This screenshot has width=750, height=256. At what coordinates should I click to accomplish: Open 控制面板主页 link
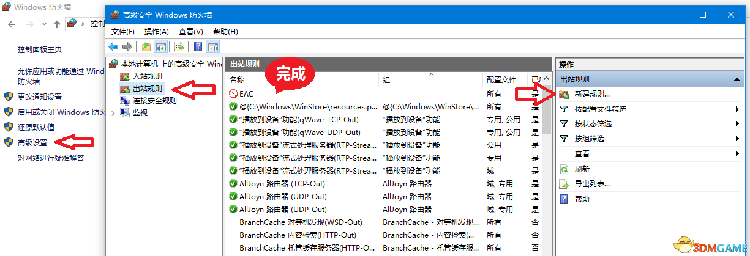40,49
